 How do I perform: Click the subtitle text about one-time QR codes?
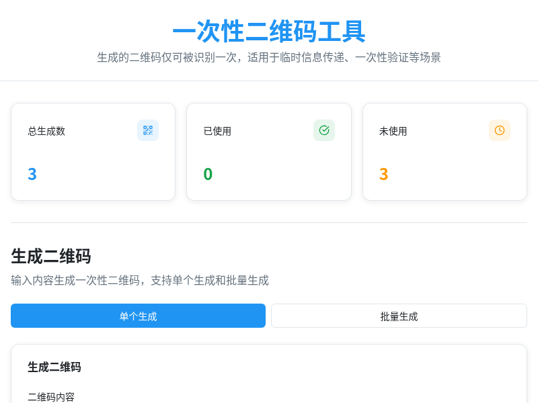269,57
